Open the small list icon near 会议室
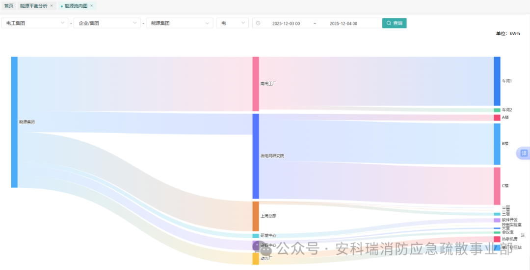This screenshot has width=530, height=270. [523, 235]
